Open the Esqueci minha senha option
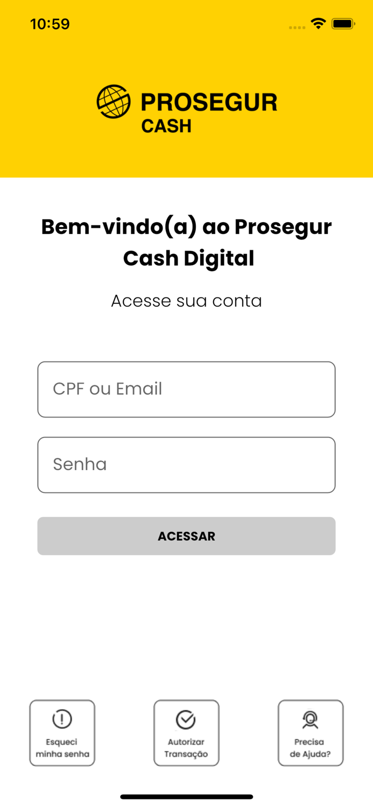373x807 pixels. click(62, 732)
